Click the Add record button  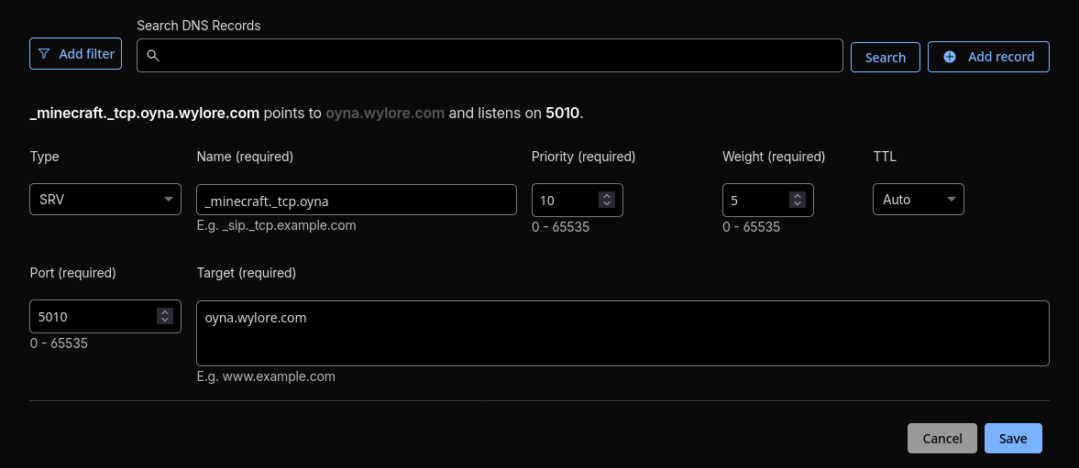tap(988, 57)
